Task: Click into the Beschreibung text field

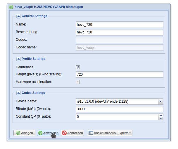Action: pos(120,32)
